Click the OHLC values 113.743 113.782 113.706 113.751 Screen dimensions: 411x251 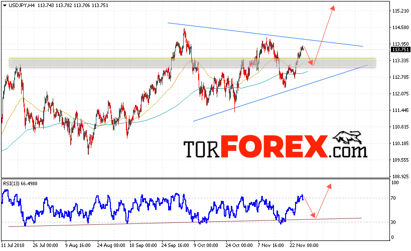(73, 5)
